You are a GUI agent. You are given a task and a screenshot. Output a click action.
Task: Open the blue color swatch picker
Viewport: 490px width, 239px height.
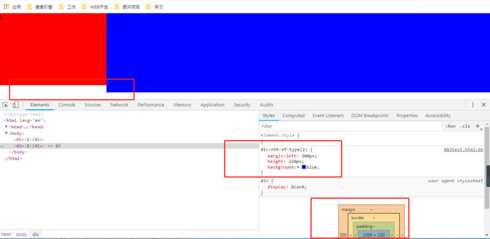(x=304, y=167)
